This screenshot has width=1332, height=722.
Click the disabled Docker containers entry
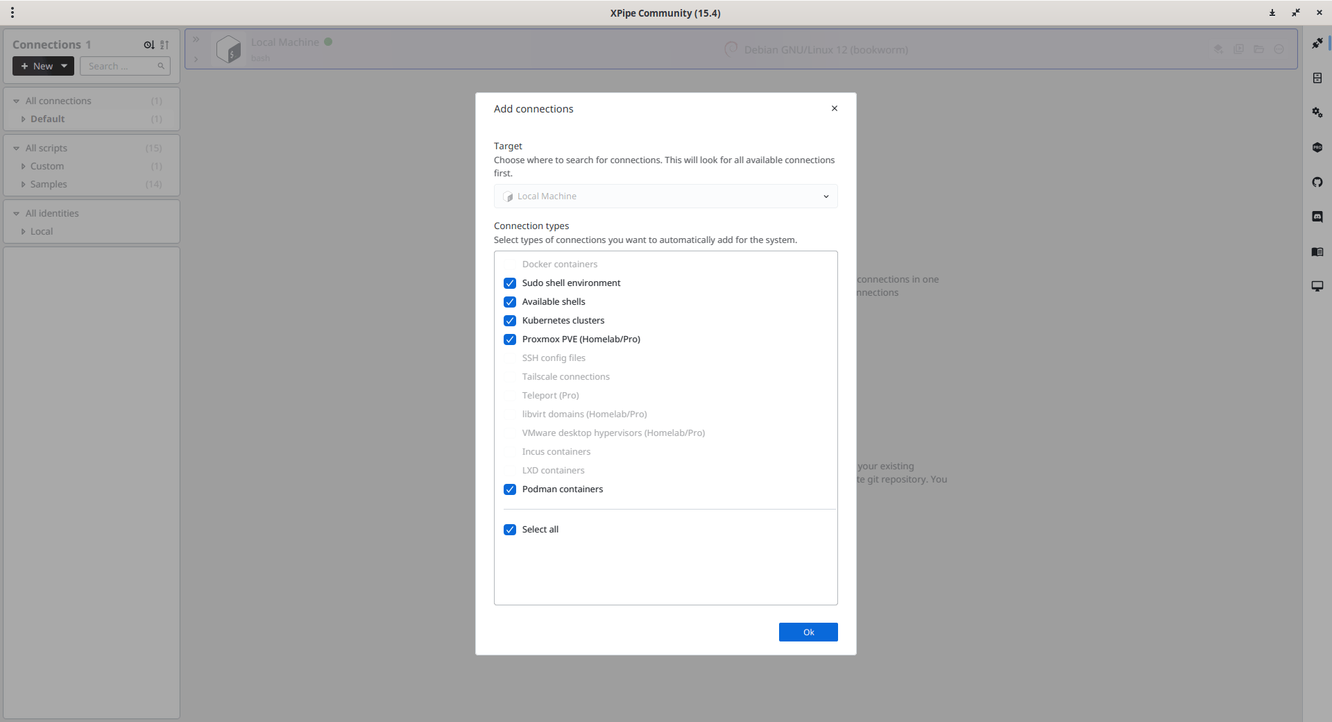point(559,265)
